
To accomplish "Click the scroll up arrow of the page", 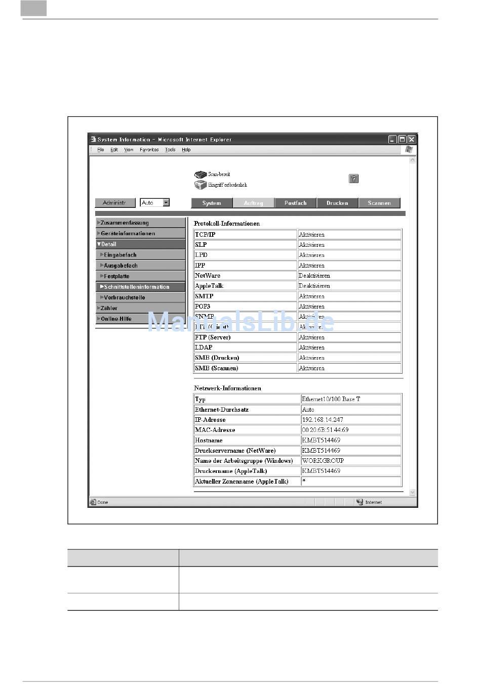I will (412, 160).
